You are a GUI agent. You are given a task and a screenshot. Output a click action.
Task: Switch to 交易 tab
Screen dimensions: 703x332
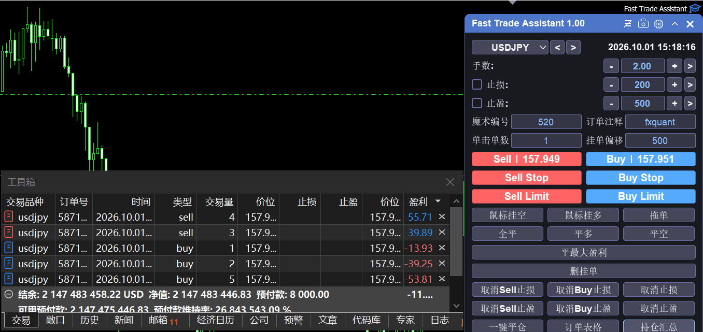(21, 321)
